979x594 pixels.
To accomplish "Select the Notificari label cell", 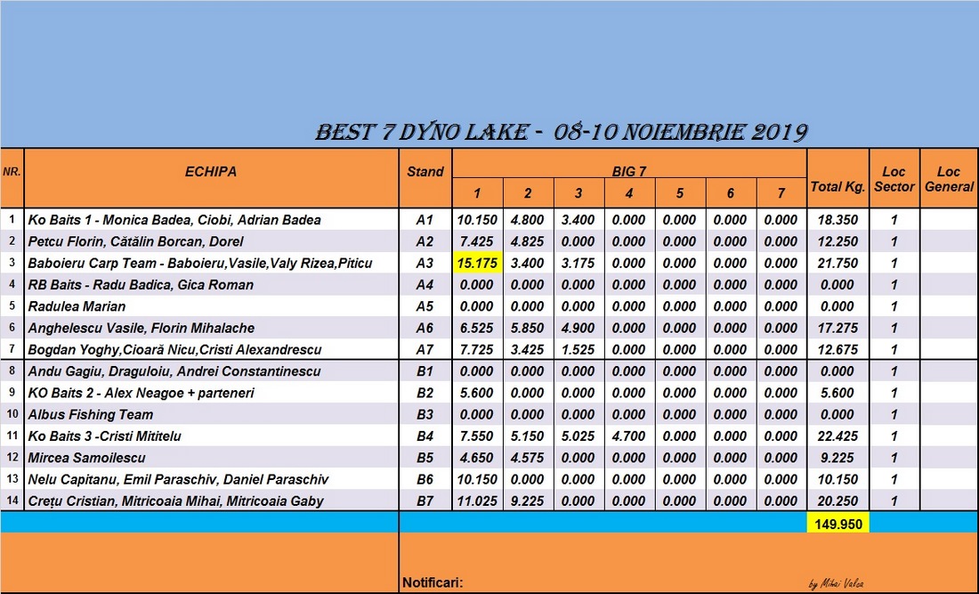I will tap(433, 582).
